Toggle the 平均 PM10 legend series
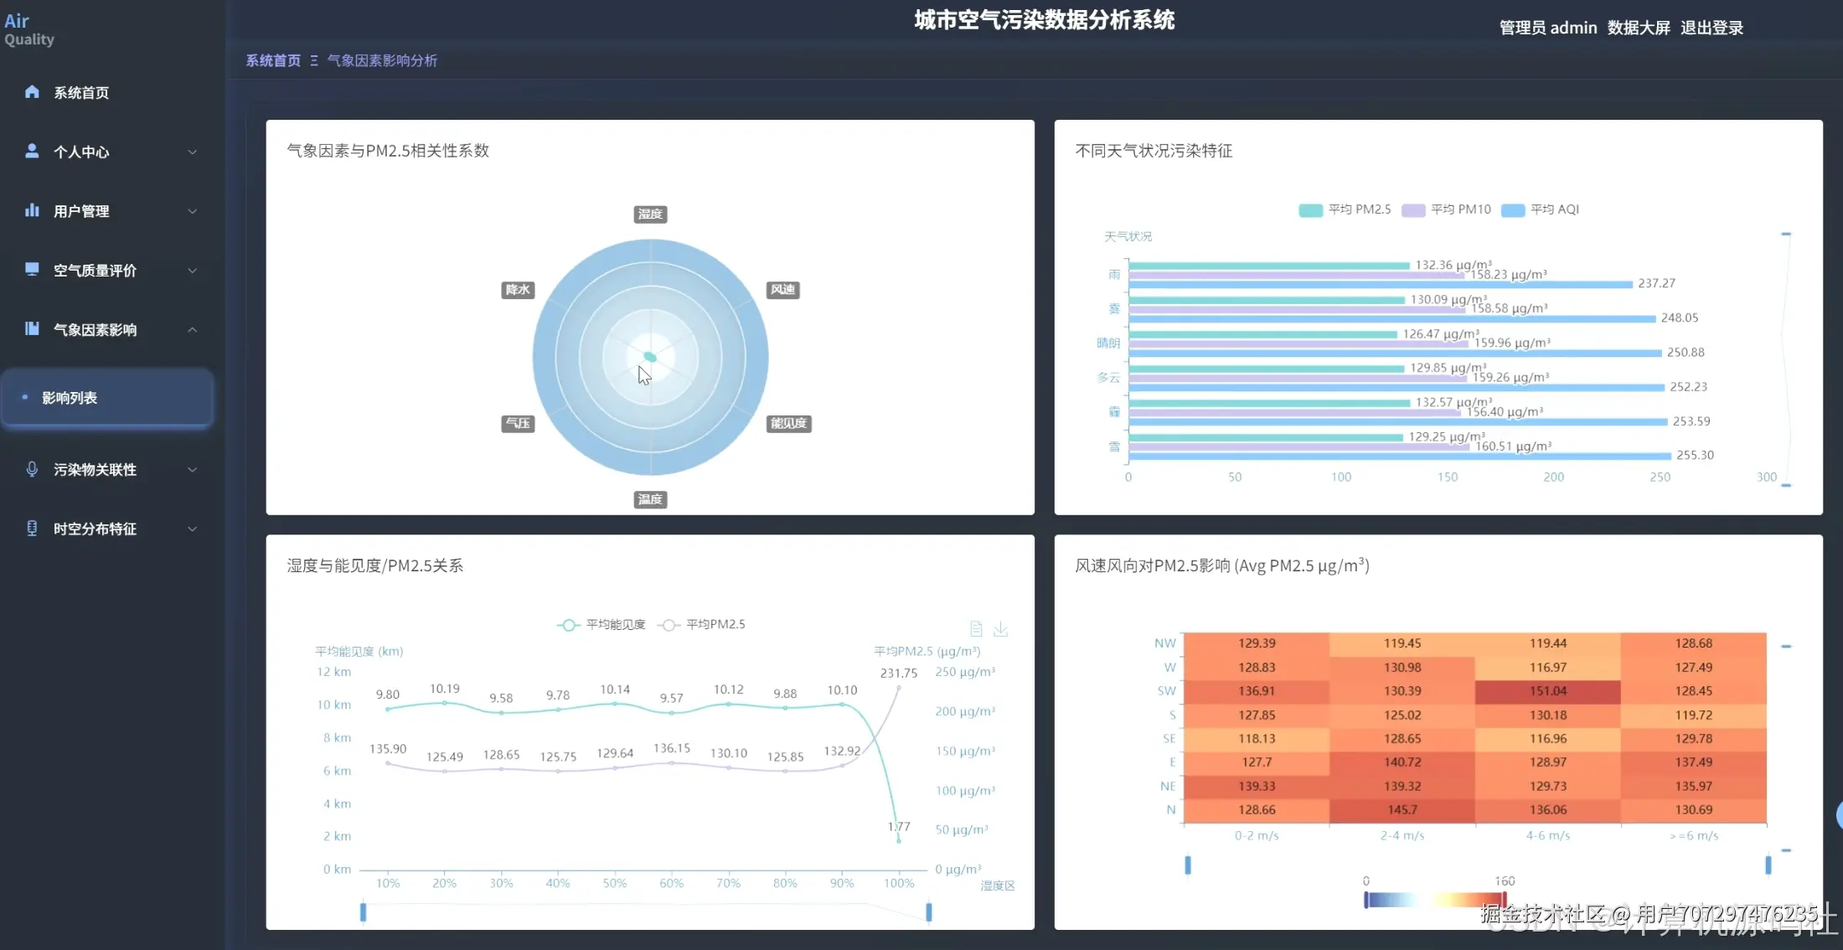 pyautogui.click(x=1447, y=209)
